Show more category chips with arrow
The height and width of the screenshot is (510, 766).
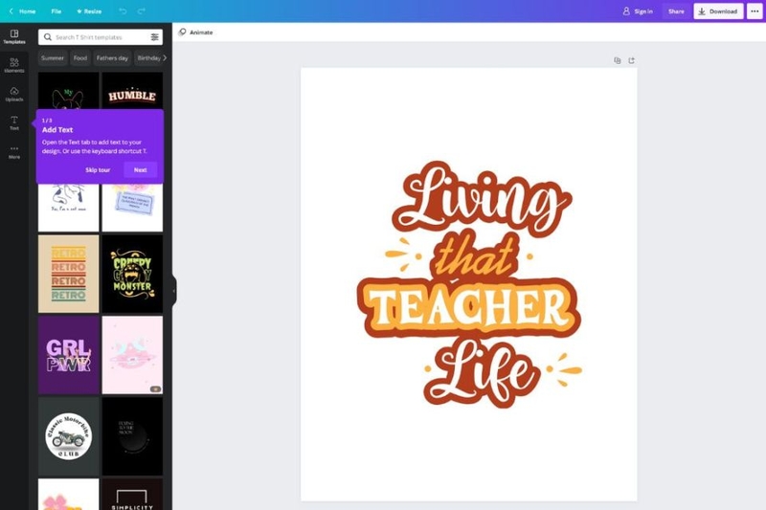tap(165, 57)
